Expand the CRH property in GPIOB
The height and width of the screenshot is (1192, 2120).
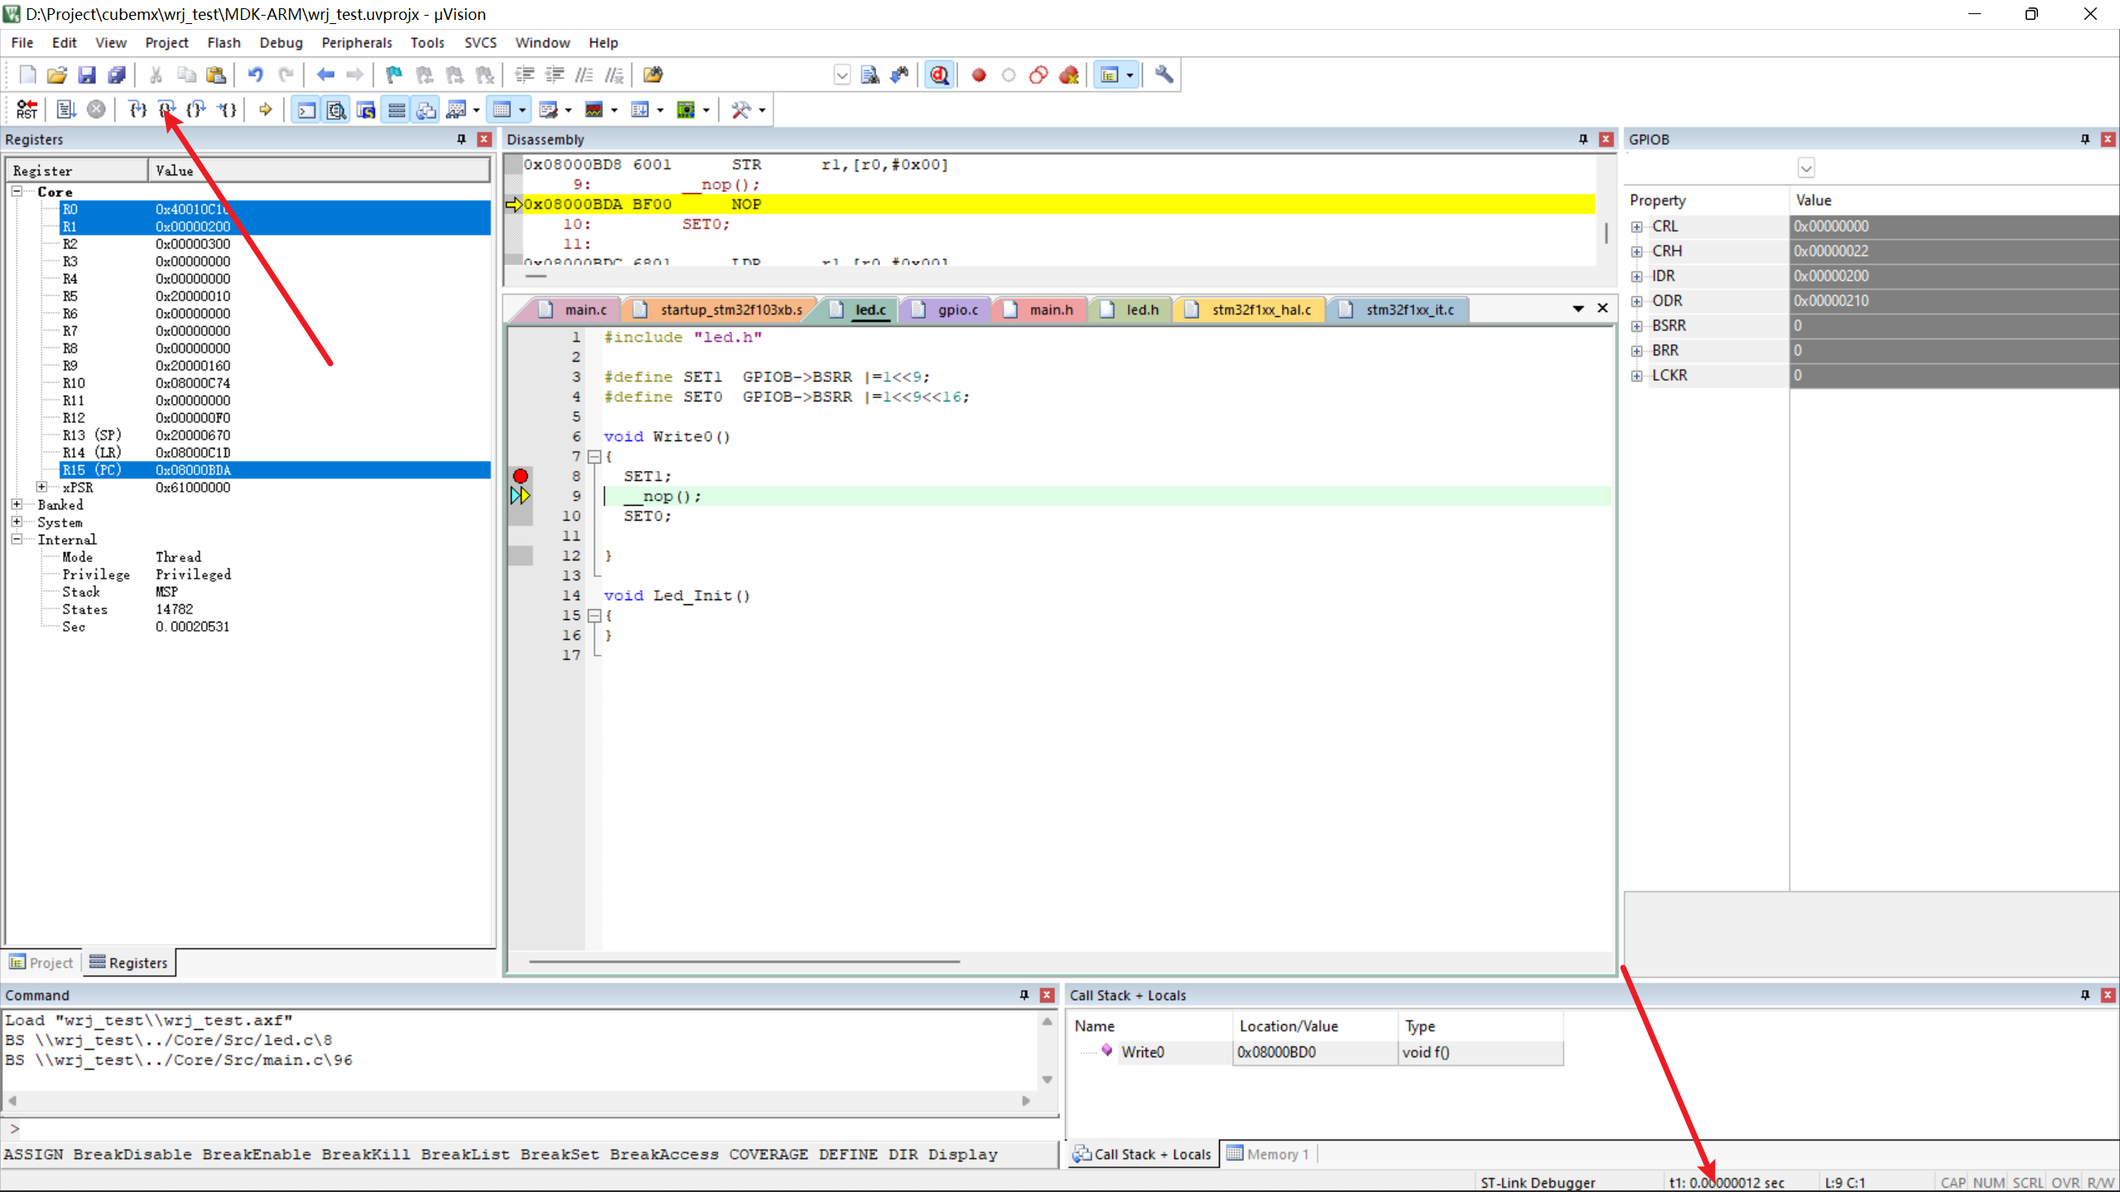coord(1636,251)
